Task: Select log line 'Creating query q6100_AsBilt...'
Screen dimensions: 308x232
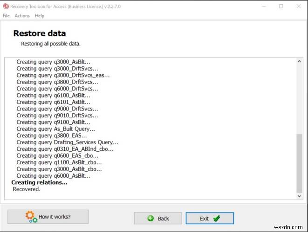Action: [53, 96]
